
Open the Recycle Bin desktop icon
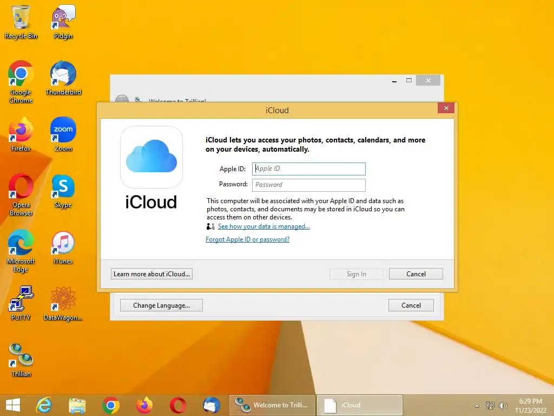[x=21, y=22]
